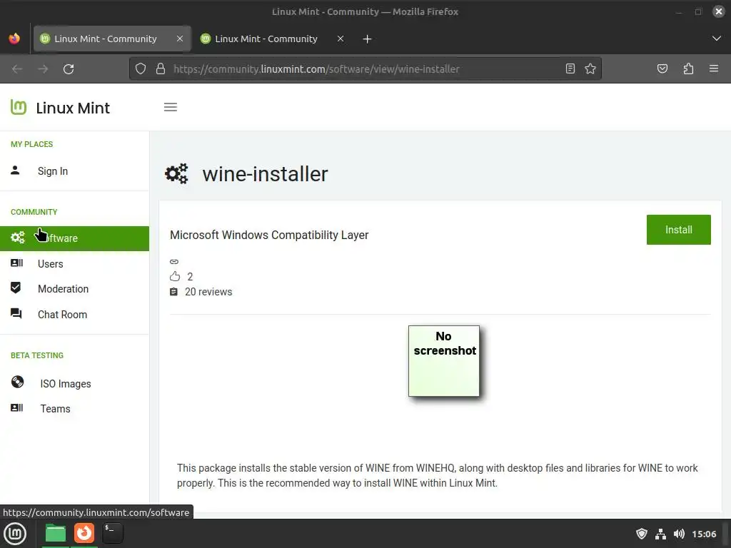
Task: Click the security shield tray icon
Action: tap(642, 534)
